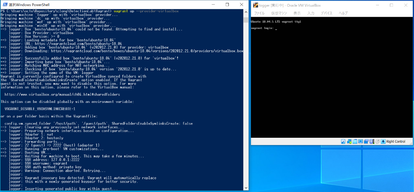This screenshot has width=414, height=192.
Task: Open the ヘルプ menu
Action: point(343,13)
